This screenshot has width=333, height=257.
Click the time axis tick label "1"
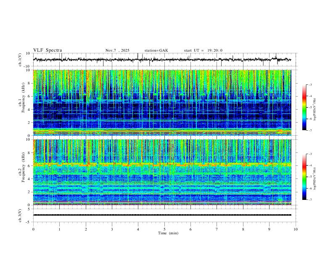coord(59,229)
